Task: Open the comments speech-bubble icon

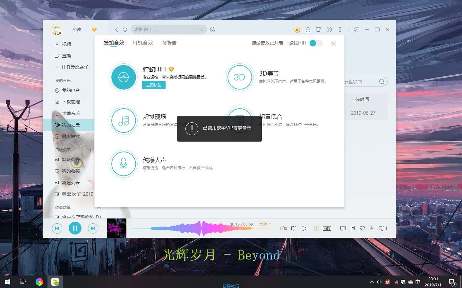Action: click(343, 228)
